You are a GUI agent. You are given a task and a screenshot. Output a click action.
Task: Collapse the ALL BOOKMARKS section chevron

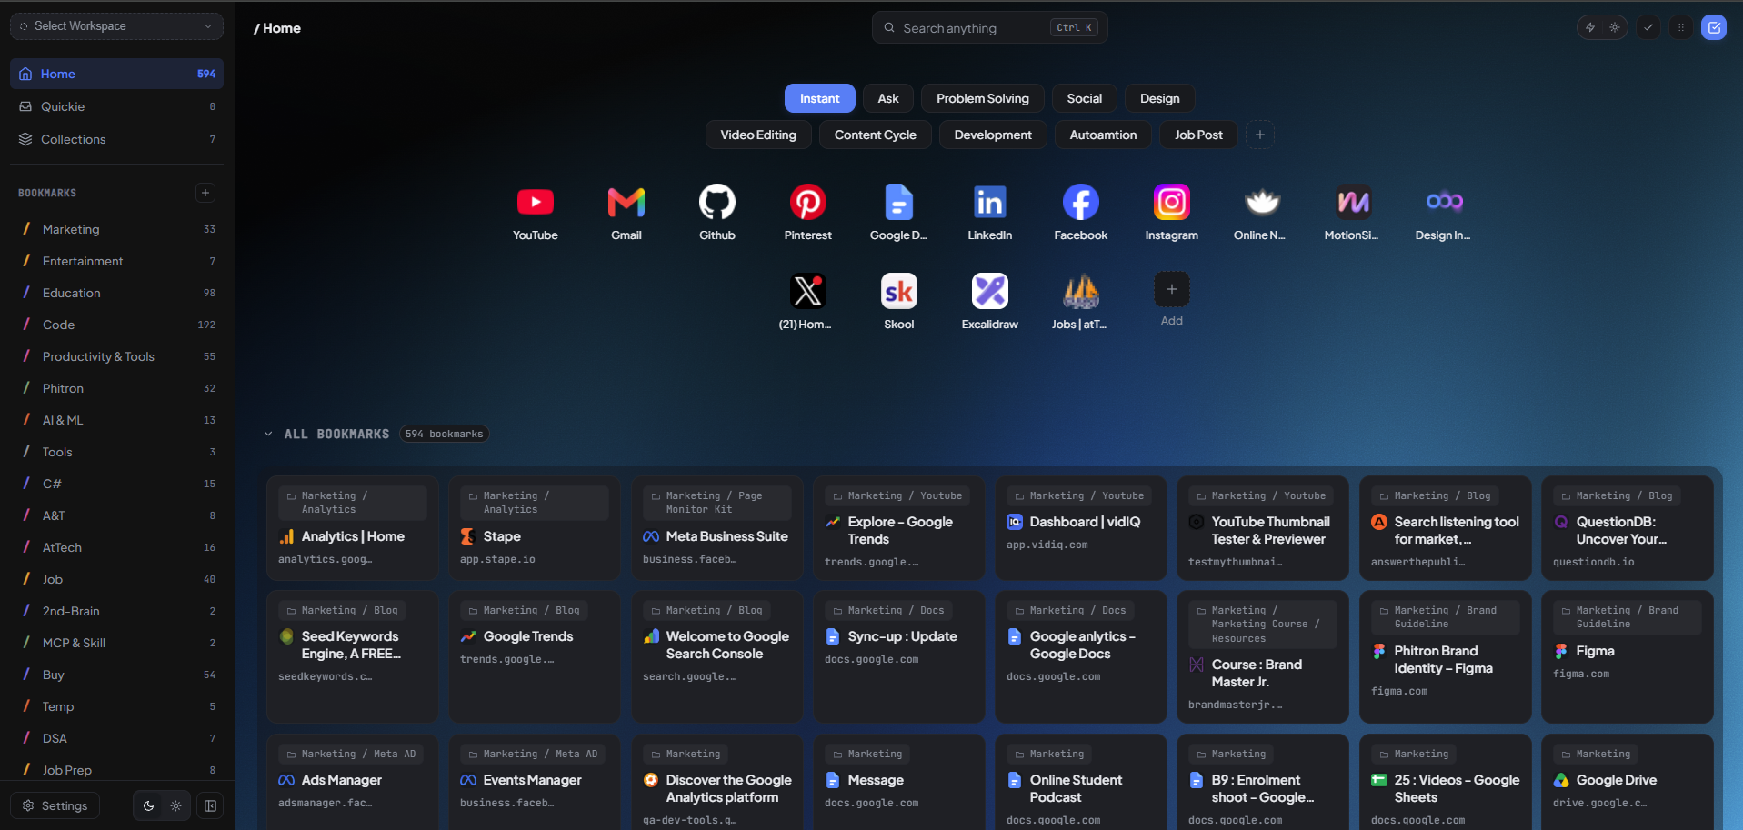tap(268, 434)
